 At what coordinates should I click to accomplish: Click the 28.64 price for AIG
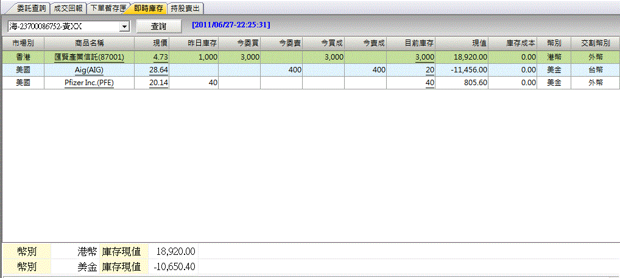pyautogui.click(x=158, y=70)
